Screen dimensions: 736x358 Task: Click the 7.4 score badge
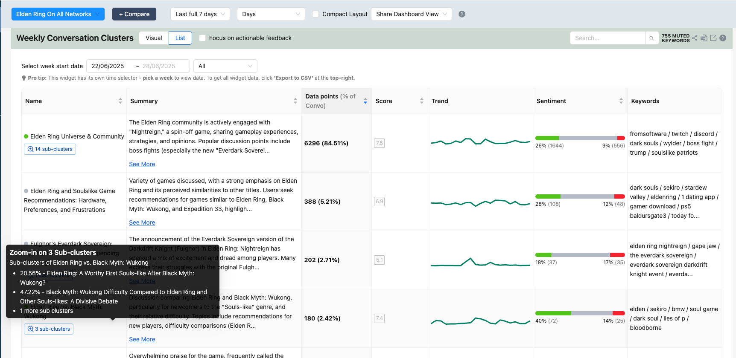[380, 318]
